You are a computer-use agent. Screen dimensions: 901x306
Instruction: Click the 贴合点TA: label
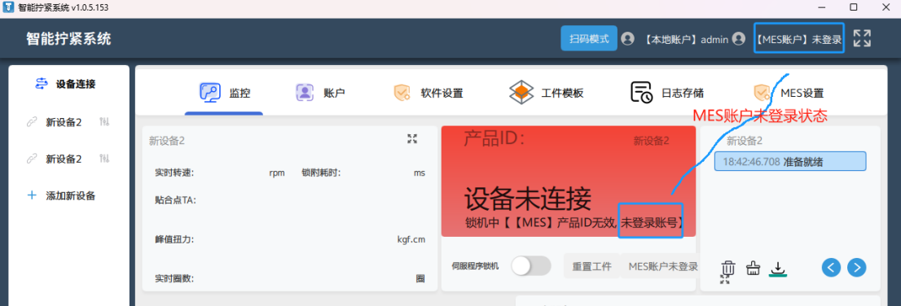175,200
